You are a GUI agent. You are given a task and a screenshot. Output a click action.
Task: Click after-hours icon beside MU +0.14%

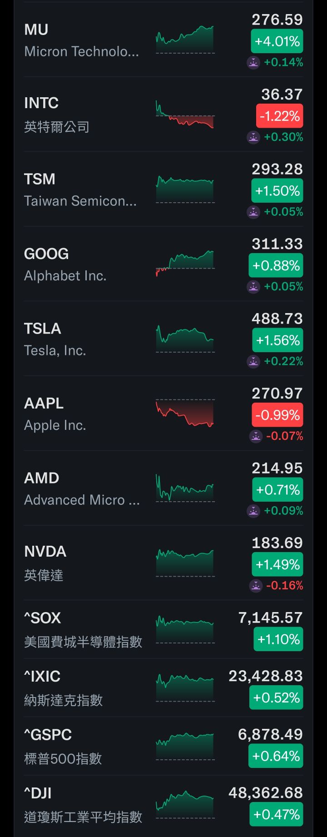[253, 63]
